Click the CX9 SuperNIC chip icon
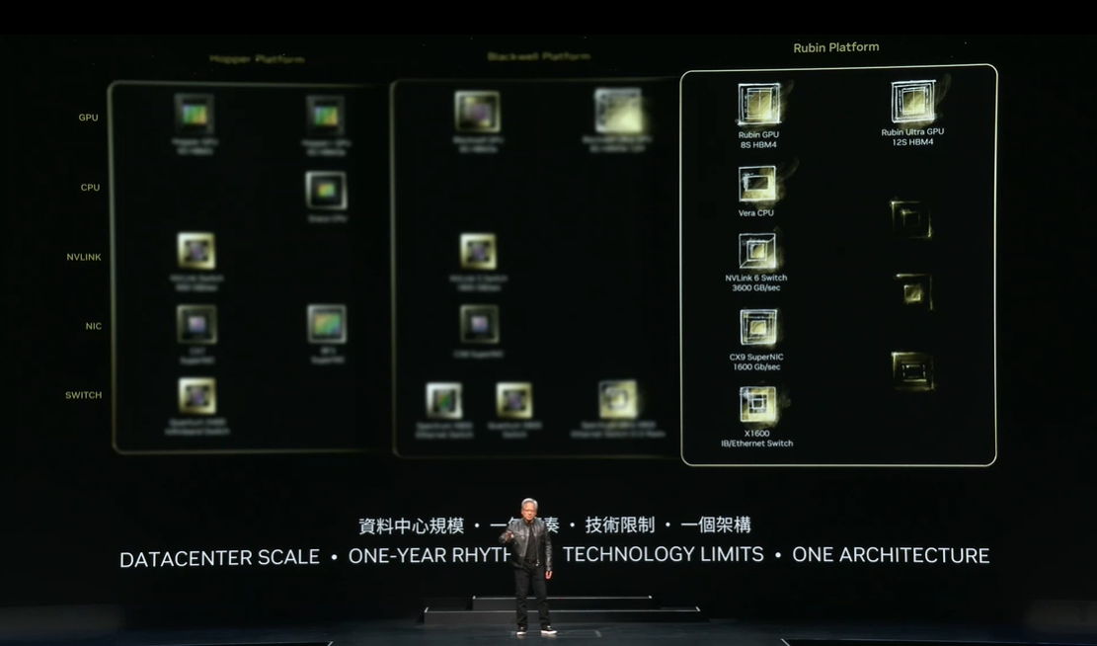Image resolution: width=1097 pixels, height=646 pixels. [x=757, y=328]
